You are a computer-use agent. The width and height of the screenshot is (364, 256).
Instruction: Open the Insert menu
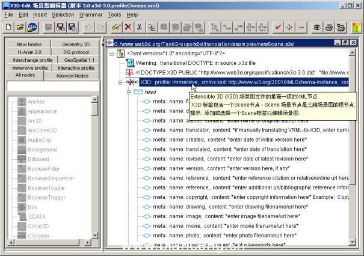(40, 15)
